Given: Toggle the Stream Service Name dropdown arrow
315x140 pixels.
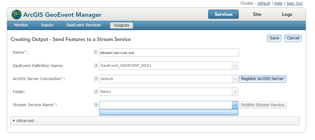Looking at the screenshot, I should click(235, 105).
